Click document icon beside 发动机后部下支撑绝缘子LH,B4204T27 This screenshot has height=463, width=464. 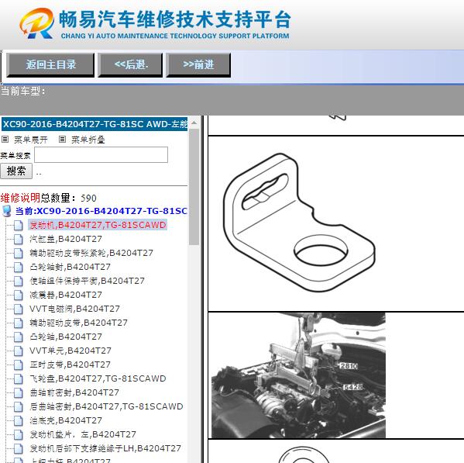coord(19,449)
